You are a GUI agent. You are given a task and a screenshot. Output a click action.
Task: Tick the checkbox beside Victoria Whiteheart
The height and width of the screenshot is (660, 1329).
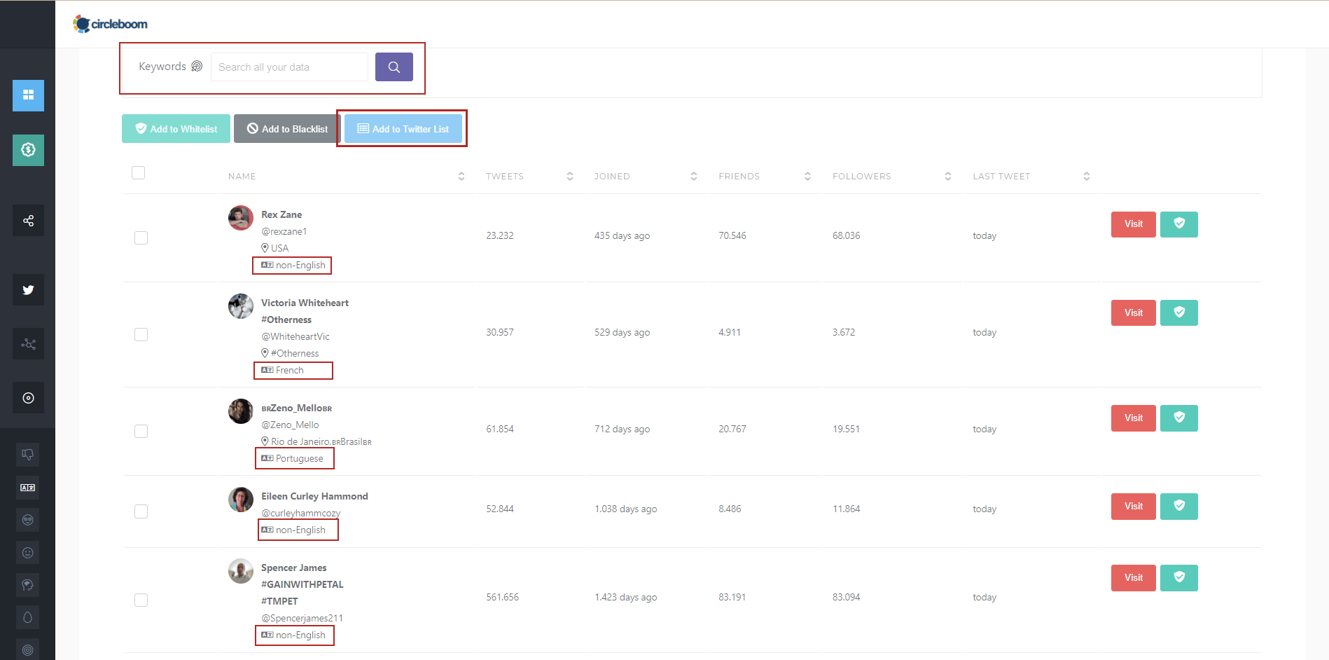[141, 335]
